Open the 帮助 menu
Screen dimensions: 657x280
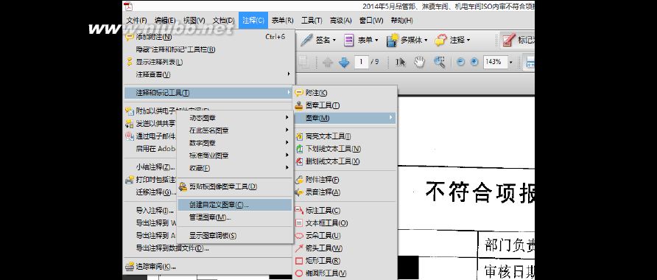(x=401, y=20)
